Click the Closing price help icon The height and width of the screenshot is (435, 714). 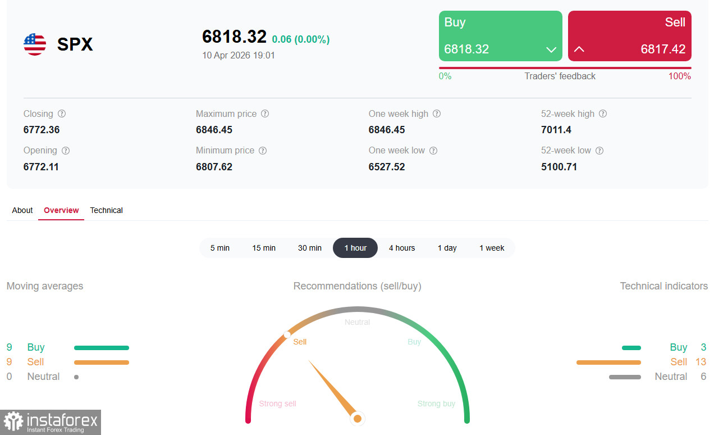pos(62,114)
